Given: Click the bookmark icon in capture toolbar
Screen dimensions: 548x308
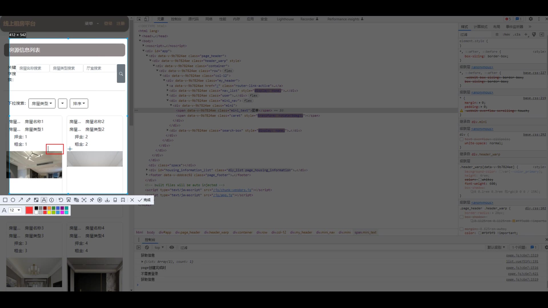Looking at the screenshot, I should tap(123, 200).
